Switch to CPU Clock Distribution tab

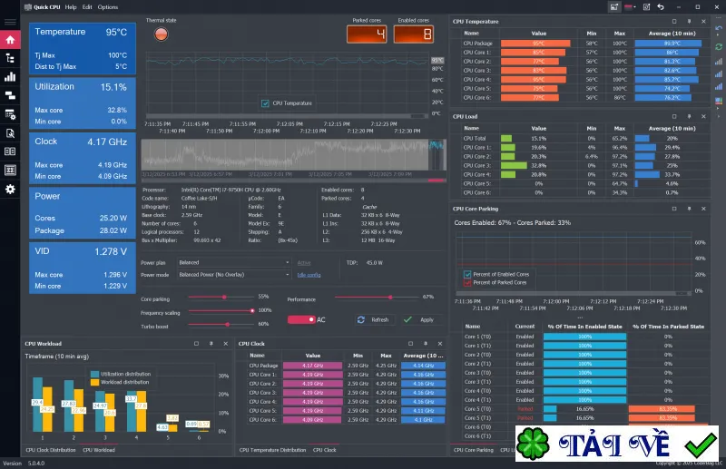coord(51,450)
